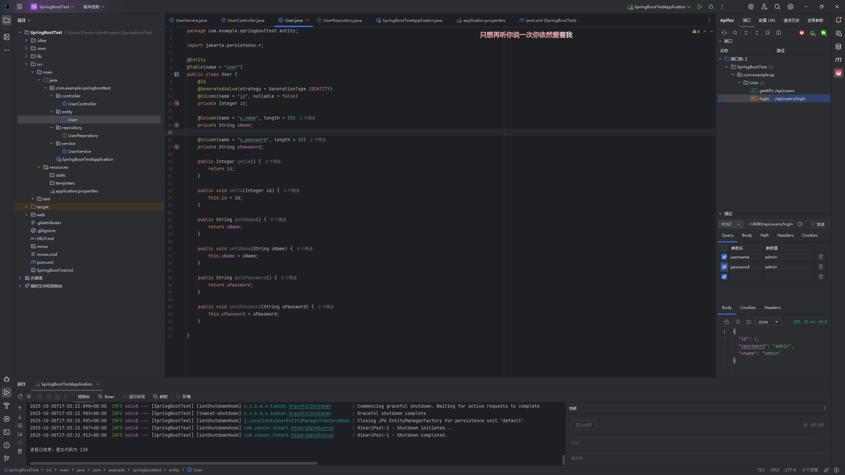The image size is (845, 475).
Task: Toggle the select-all parameter header checkbox
Action: click(724, 248)
